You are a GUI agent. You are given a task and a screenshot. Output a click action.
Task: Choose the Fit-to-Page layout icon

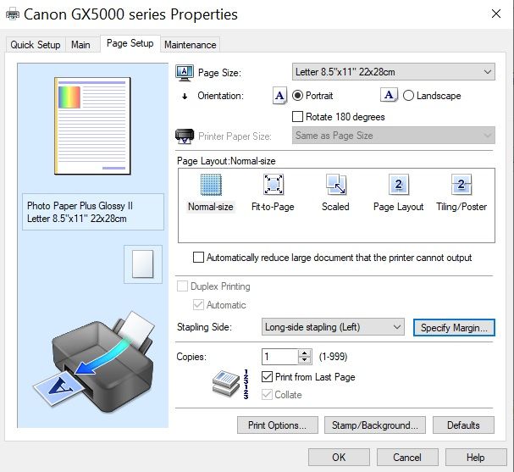click(x=273, y=185)
